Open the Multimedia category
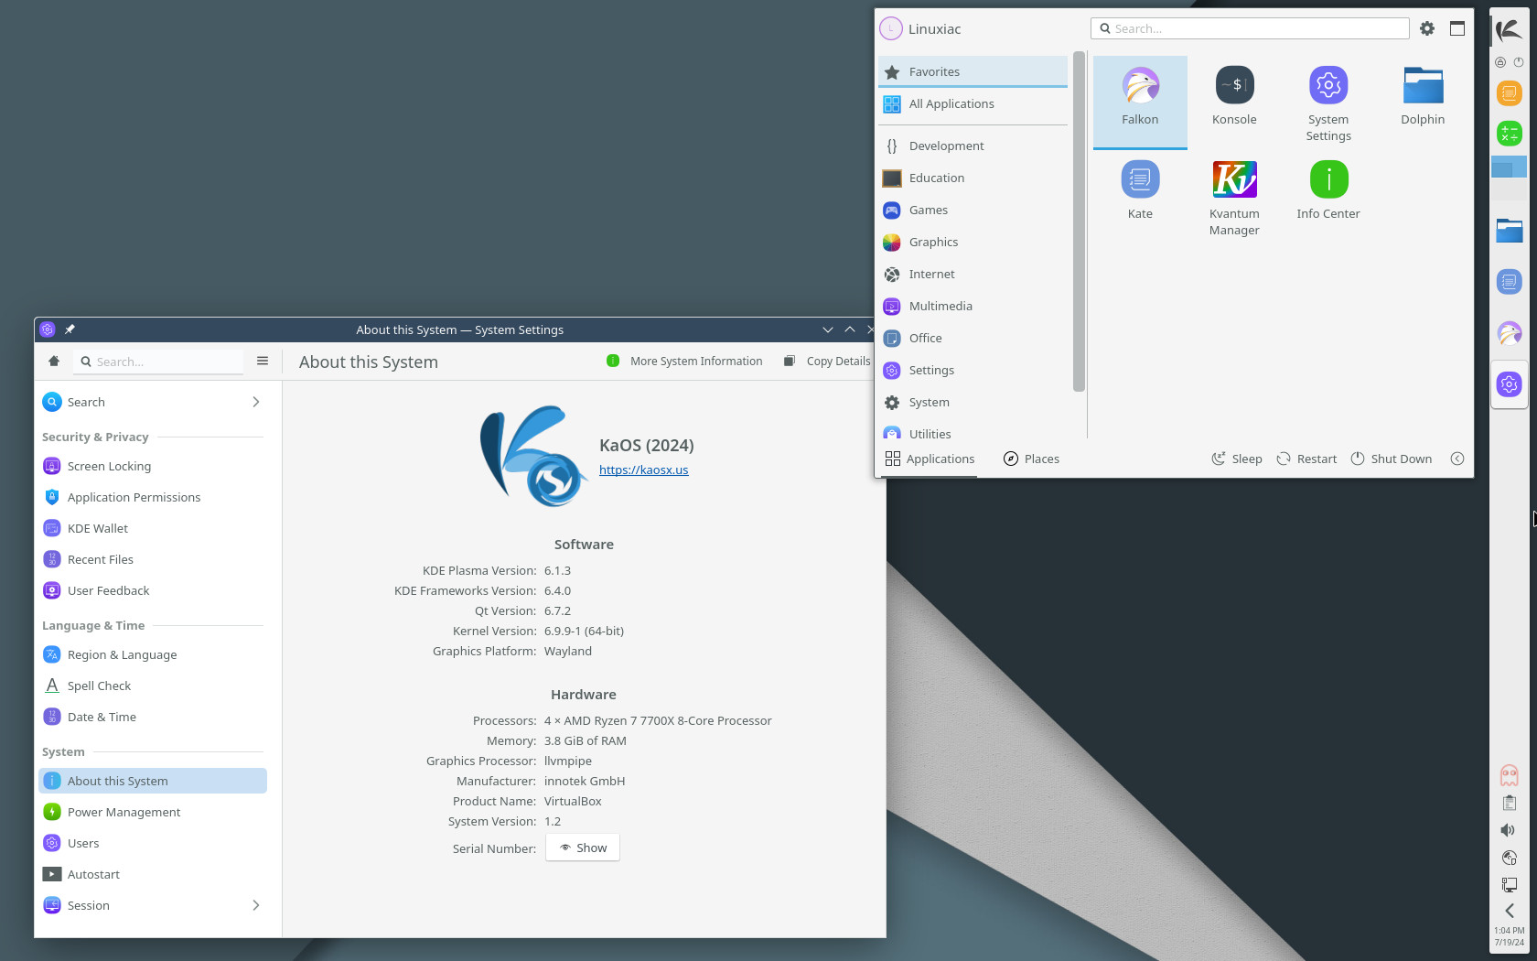1537x961 pixels. coord(973,306)
